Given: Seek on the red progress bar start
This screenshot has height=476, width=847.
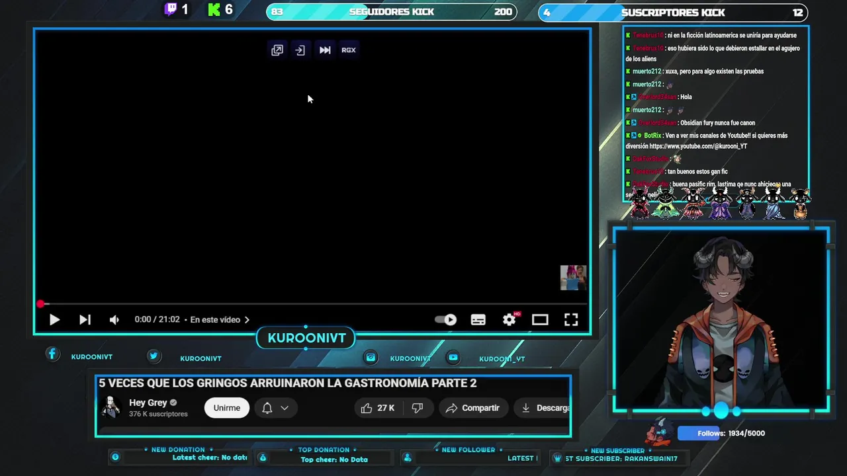Looking at the screenshot, I should point(40,304).
